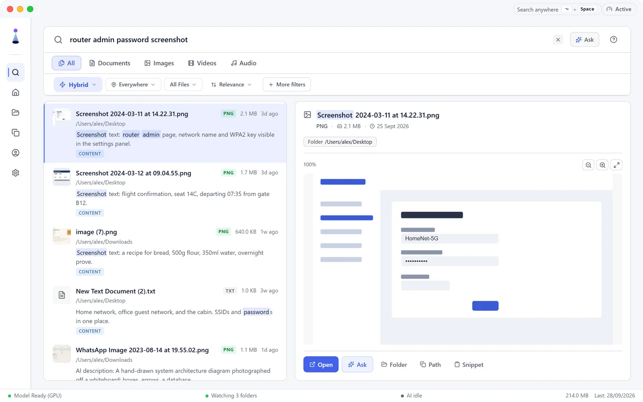Click the Snippet action below the preview
643x402 pixels.
[x=469, y=365]
